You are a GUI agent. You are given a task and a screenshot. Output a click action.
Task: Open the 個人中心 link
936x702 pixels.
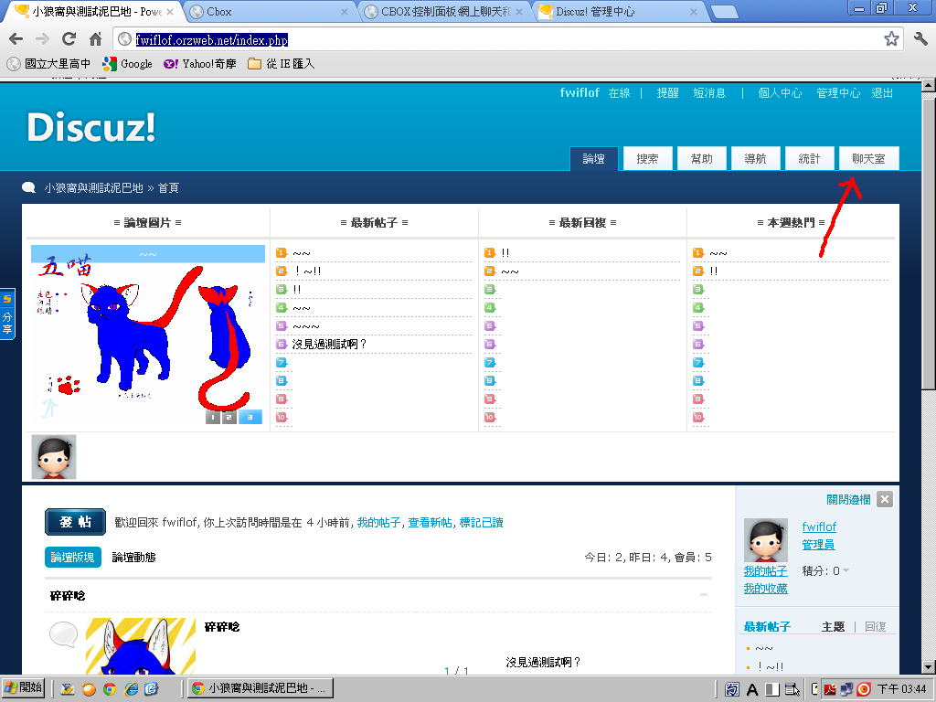click(x=781, y=93)
